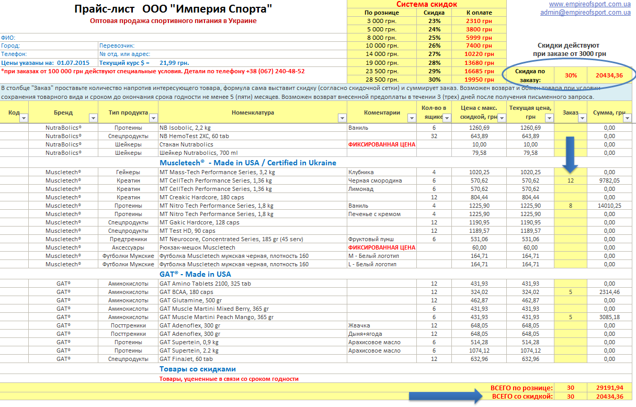The width and height of the screenshot is (636, 407).
Task: Open the Бренд column filter dropdown
Action: tap(94, 118)
